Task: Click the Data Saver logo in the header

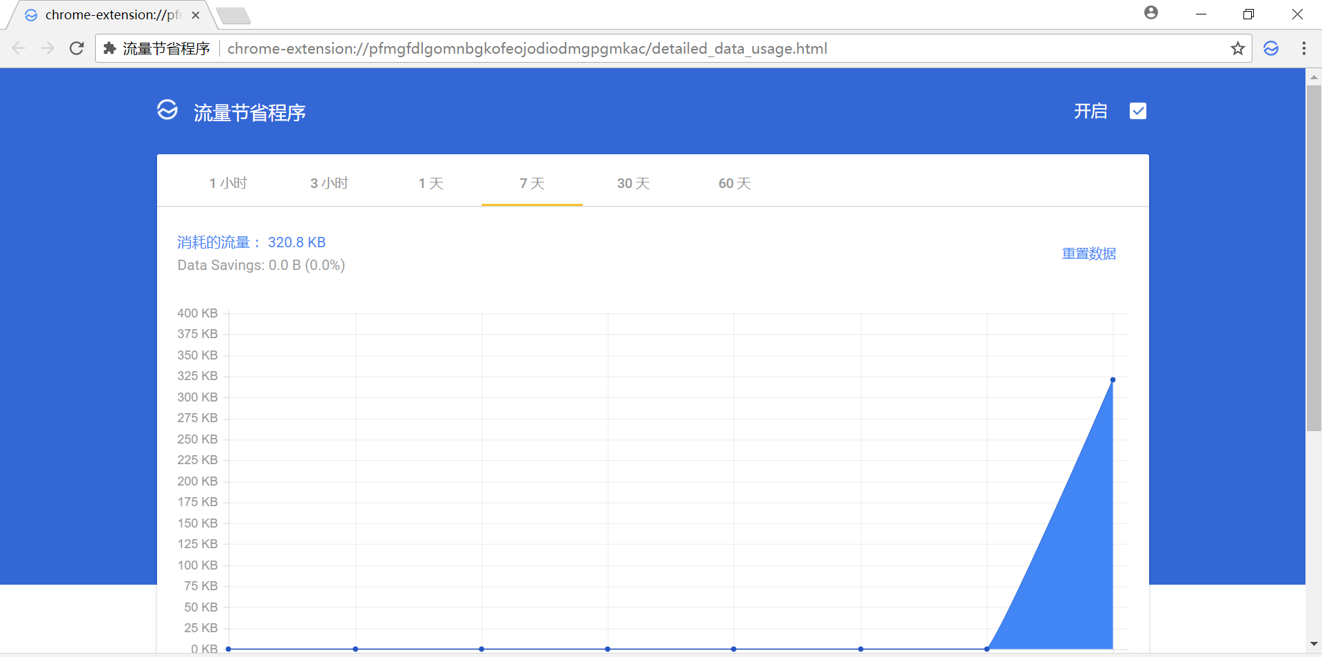Action: point(167,110)
